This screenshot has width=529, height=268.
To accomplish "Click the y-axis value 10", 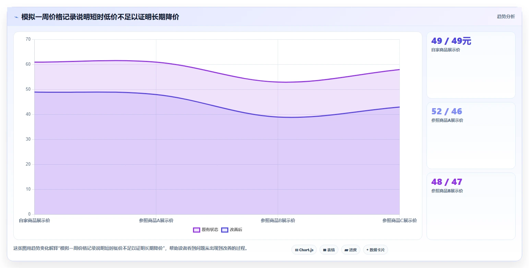I will point(28,189).
